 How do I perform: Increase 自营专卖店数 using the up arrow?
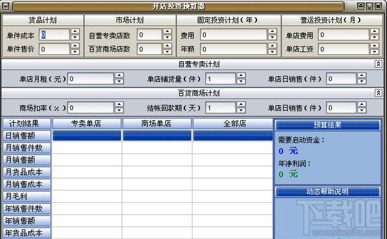pos(168,32)
